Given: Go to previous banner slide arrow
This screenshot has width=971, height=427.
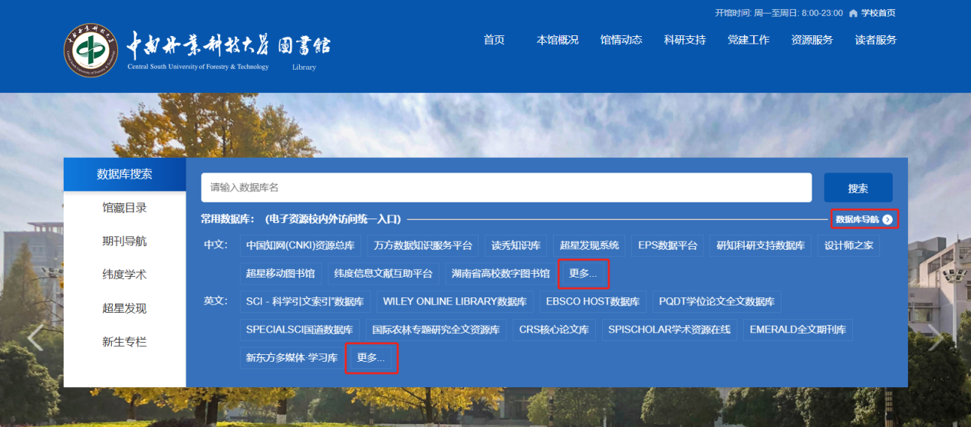Looking at the screenshot, I should (x=35, y=337).
